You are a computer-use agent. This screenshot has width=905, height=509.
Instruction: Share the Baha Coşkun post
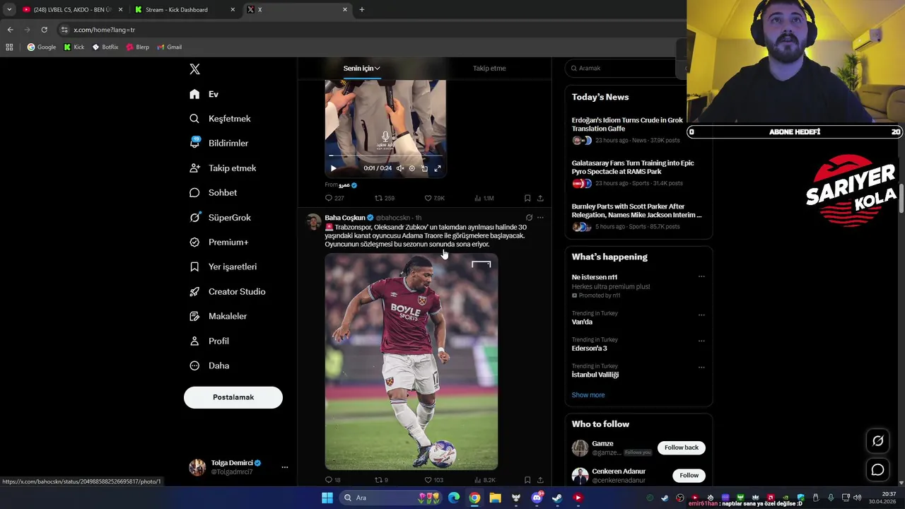tap(540, 480)
